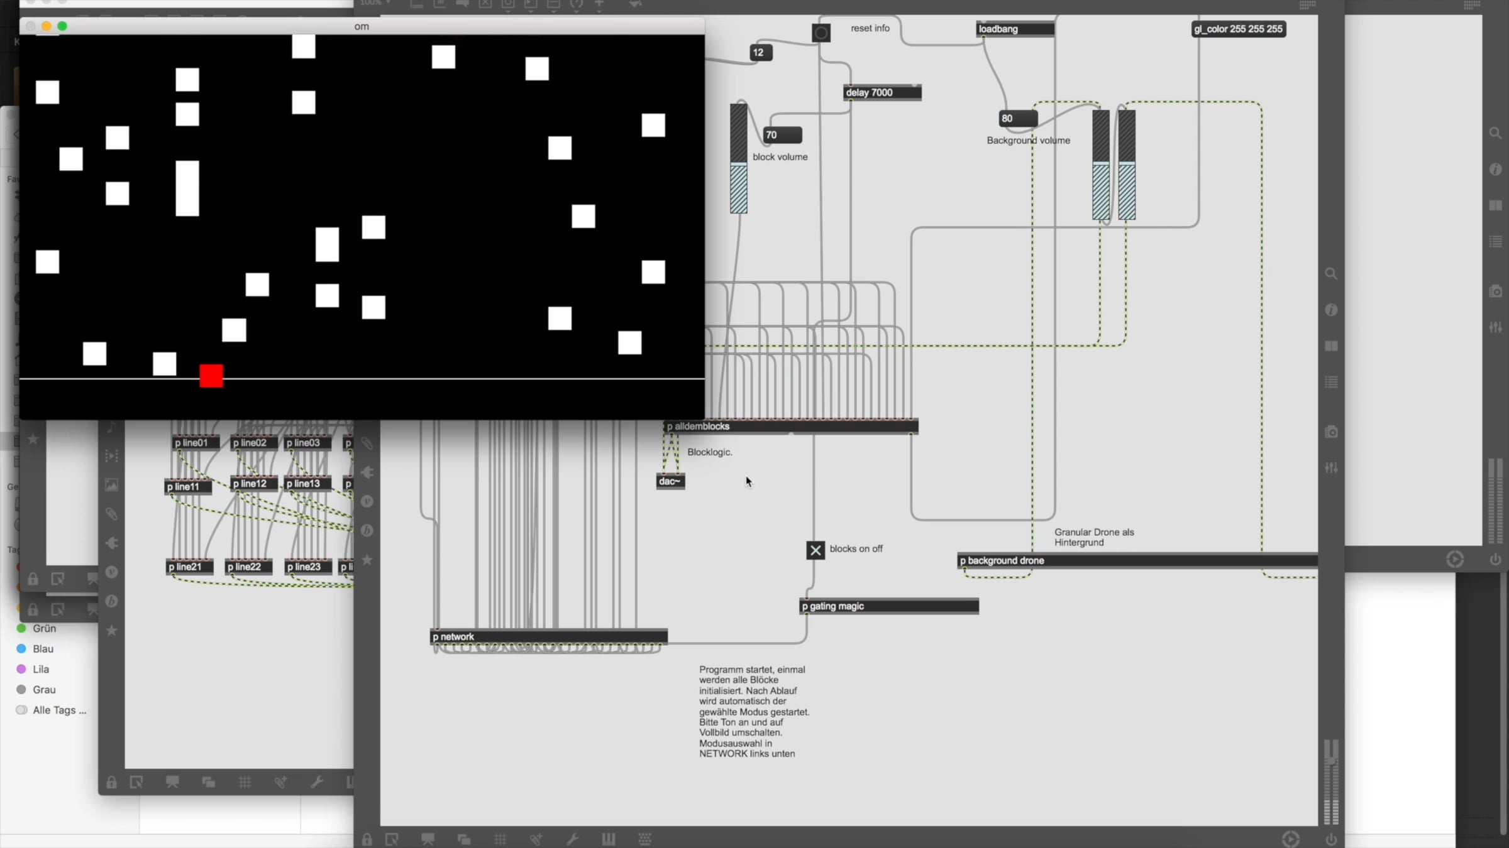Screen dimensions: 1509x848
Task: Click the wrench icon in main patcher toolbar
Action: pos(572,839)
